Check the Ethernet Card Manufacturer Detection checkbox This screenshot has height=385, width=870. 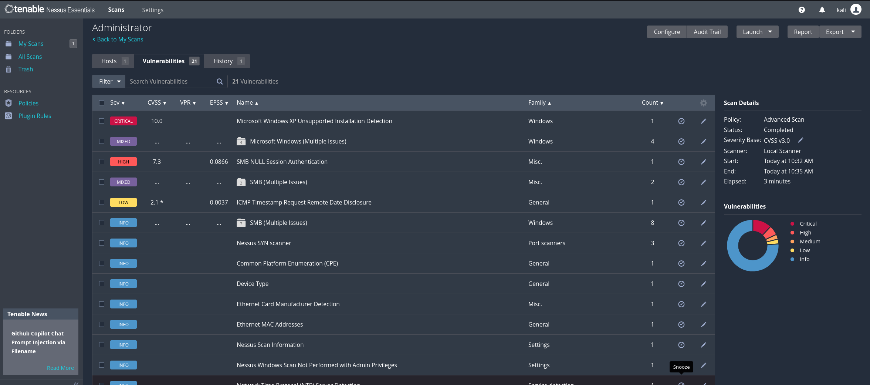tap(102, 304)
